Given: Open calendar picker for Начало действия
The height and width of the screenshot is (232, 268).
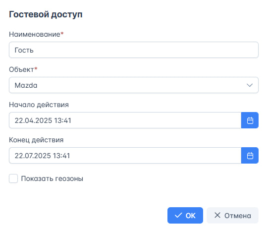Looking at the screenshot, I should (x=250, y=120).
